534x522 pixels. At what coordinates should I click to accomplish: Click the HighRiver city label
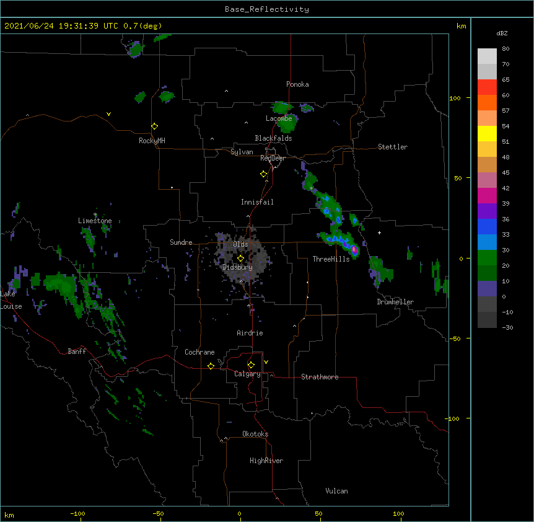point(266,461)
